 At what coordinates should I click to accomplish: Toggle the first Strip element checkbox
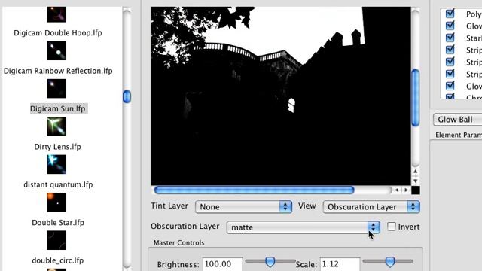point(450,50)
